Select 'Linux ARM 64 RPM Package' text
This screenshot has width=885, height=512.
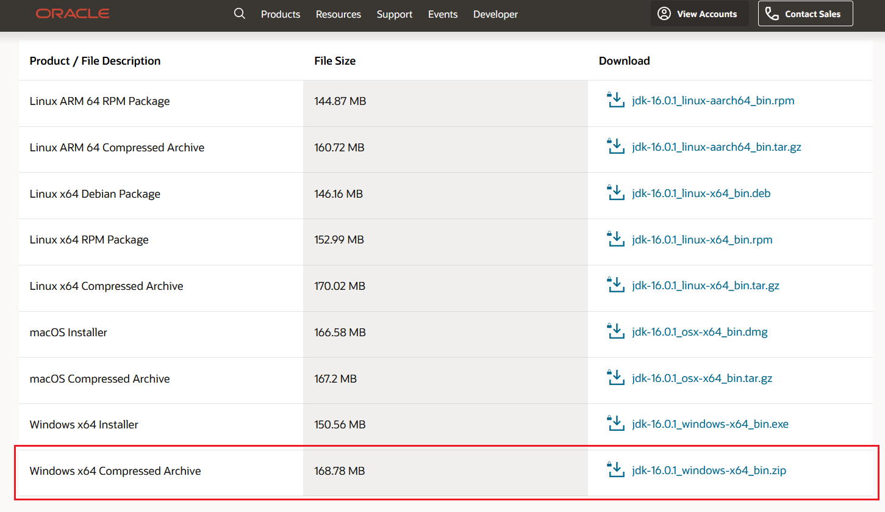(x=99, y=101)
